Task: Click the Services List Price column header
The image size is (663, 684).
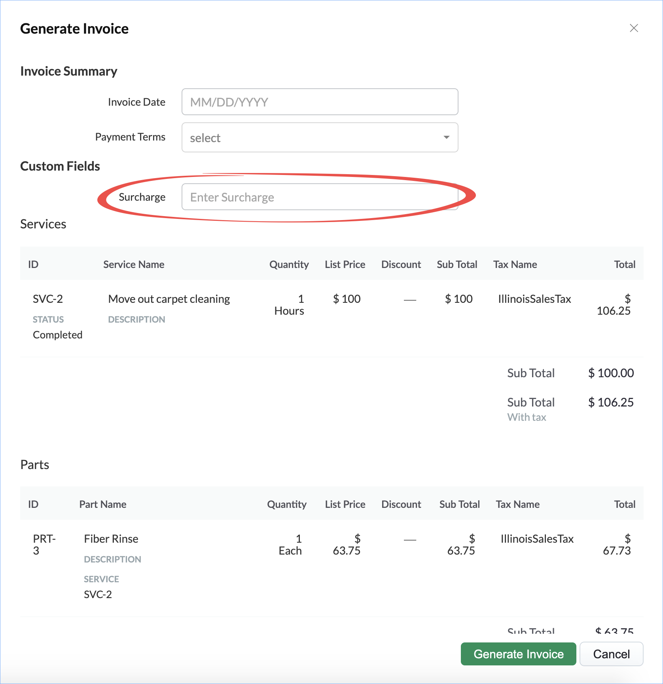Action: click(x=345, y=264)
